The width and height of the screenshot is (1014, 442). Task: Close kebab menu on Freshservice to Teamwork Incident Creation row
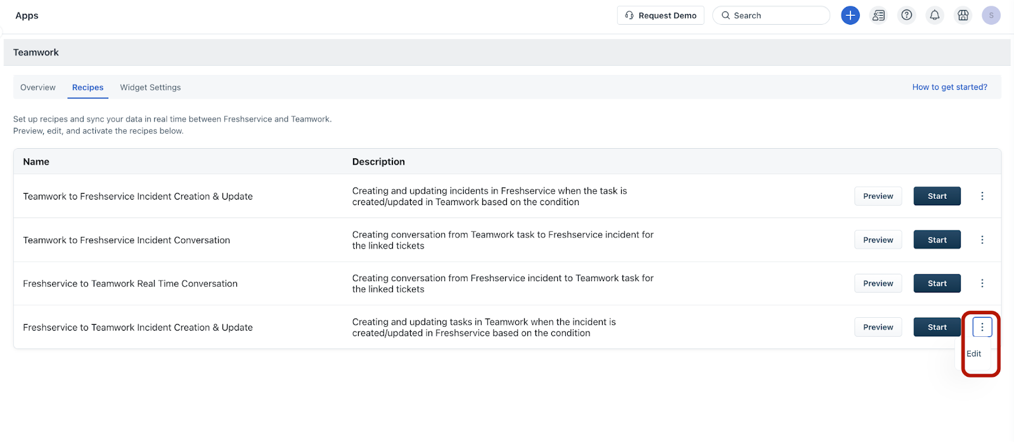click(982, 327)
